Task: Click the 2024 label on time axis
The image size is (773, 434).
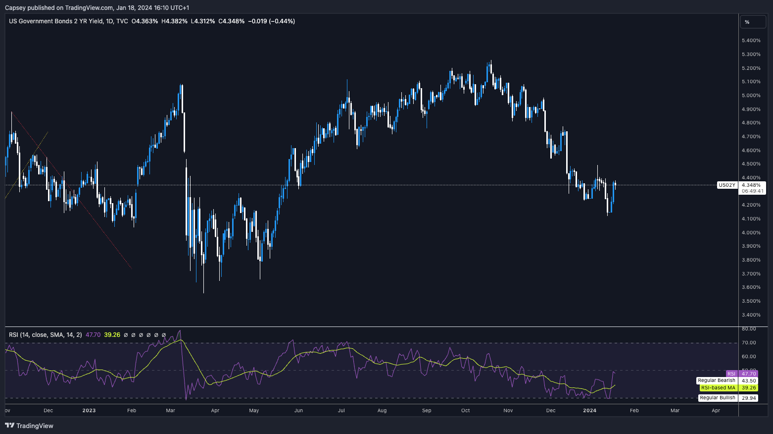Action: tap(589, 411)
